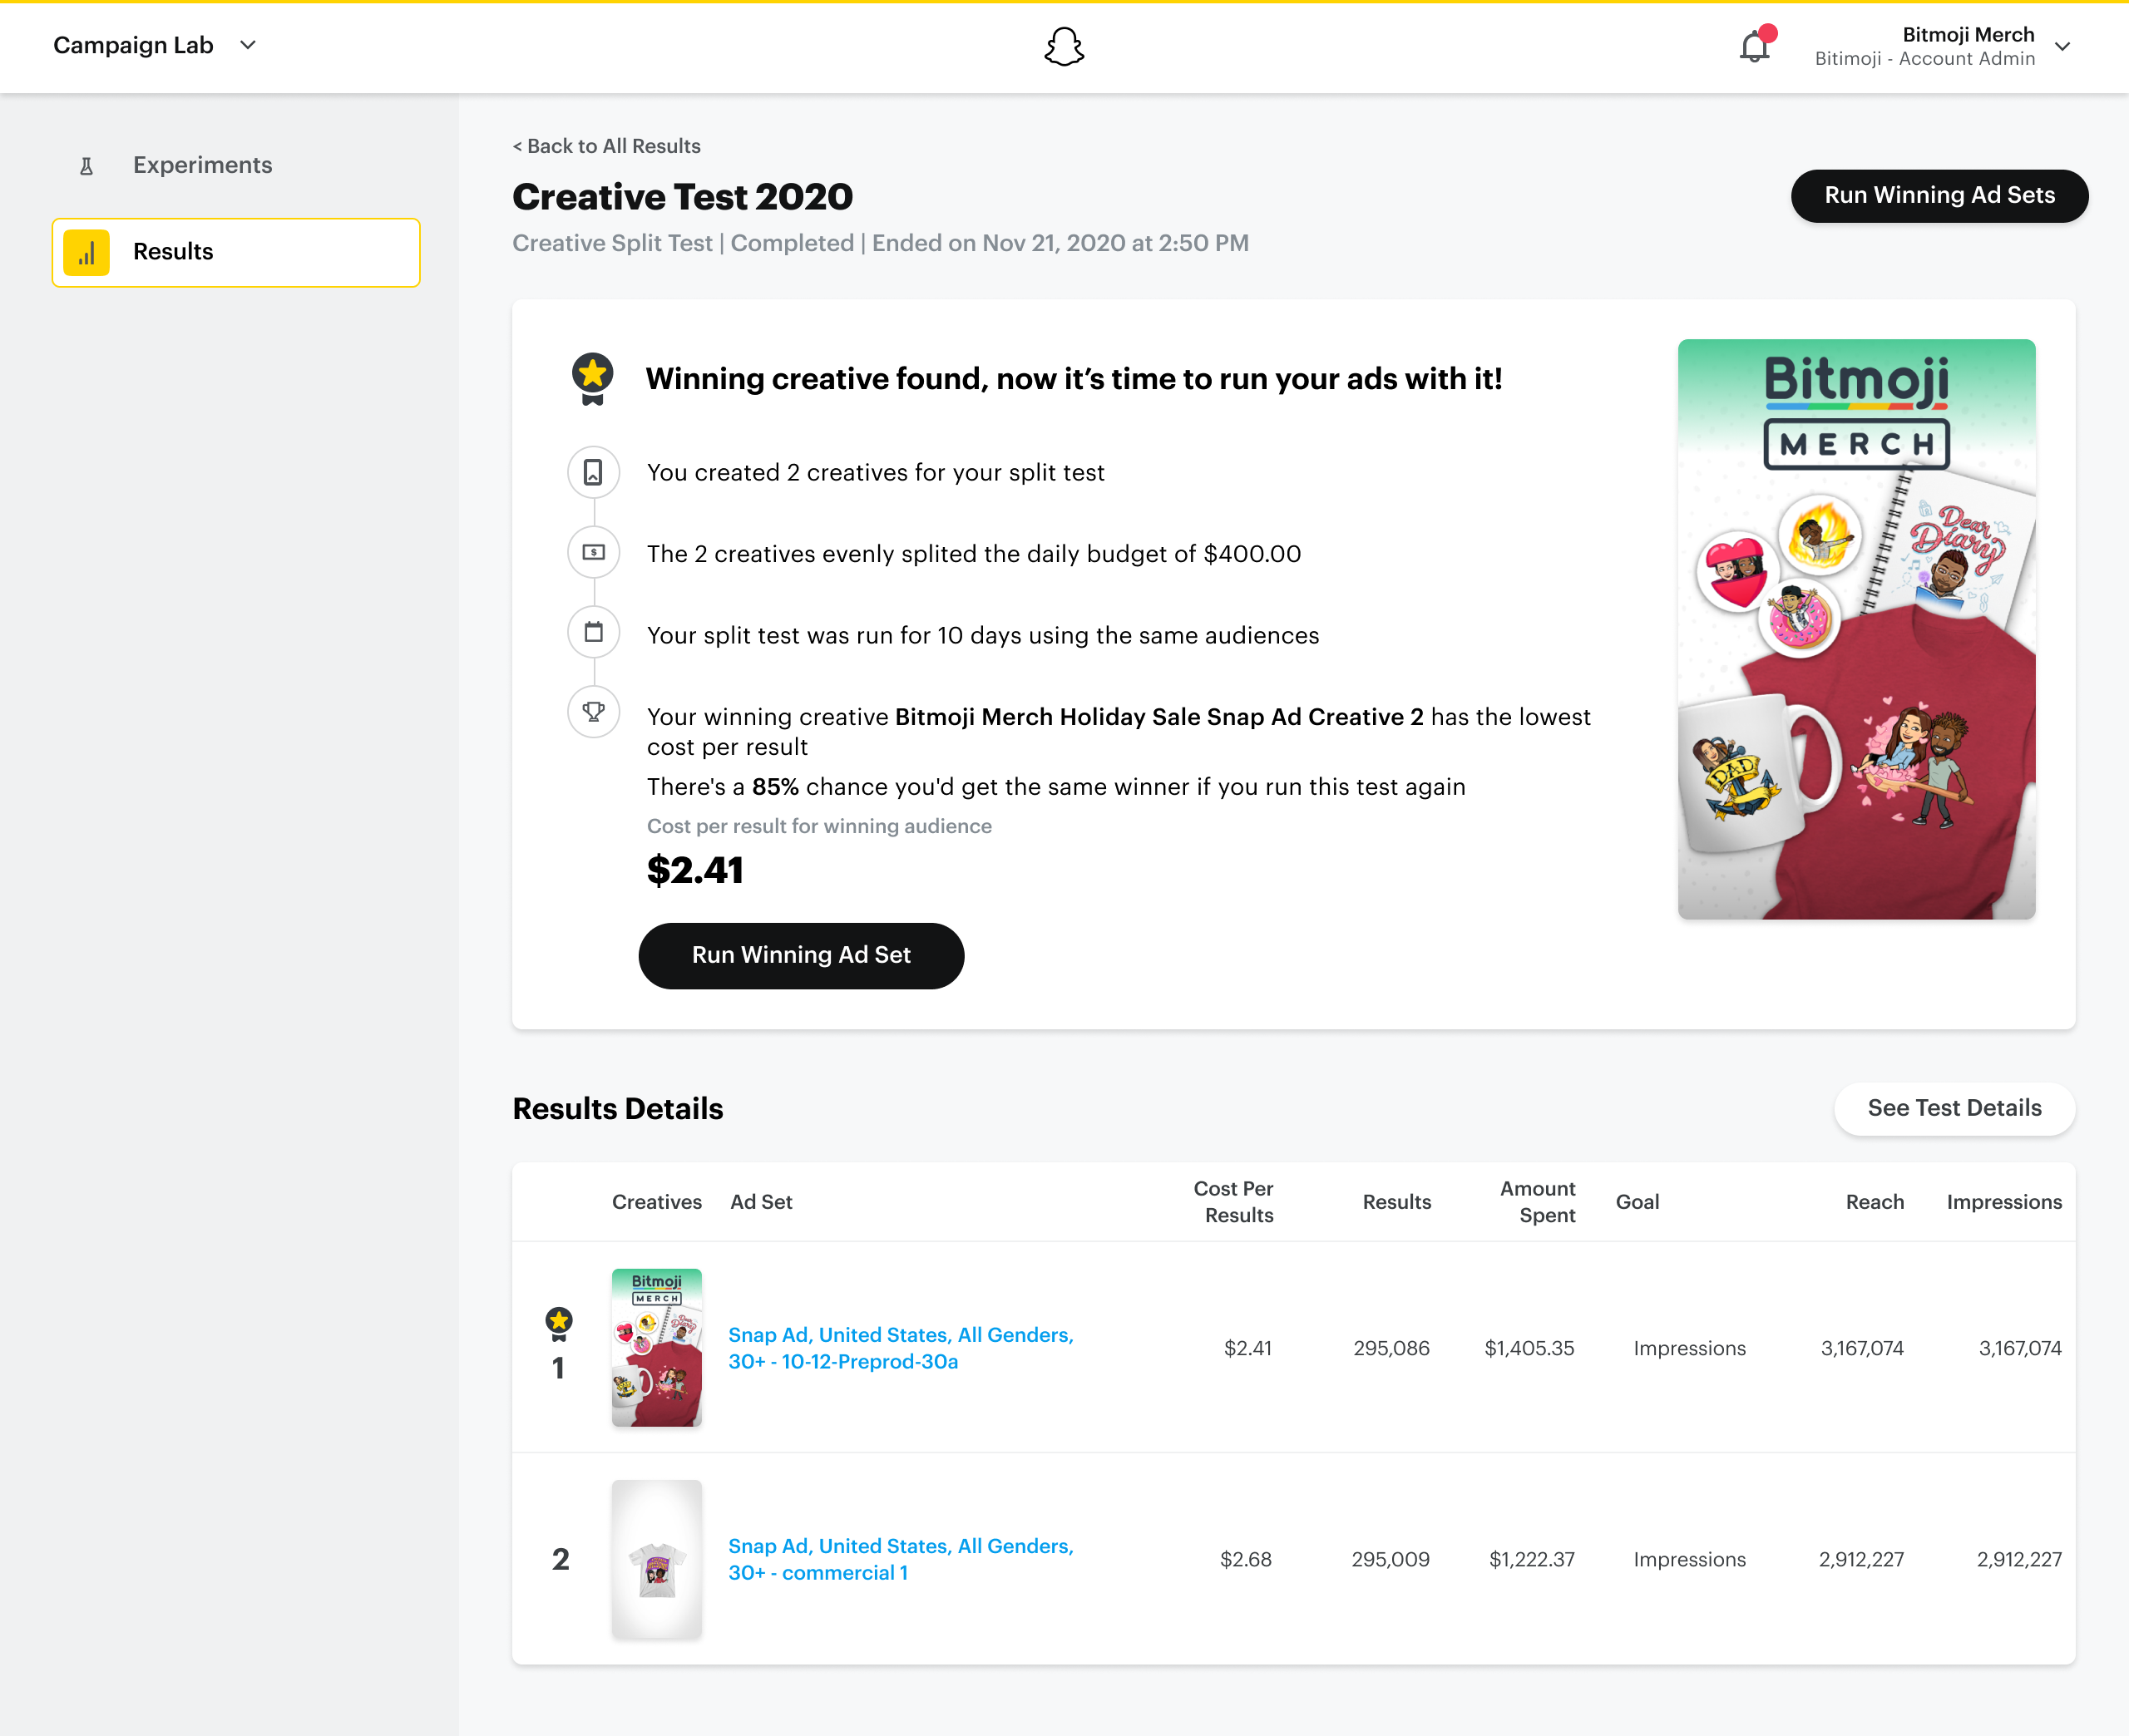Screen dimensions: 2129x1736
Task: Click the dollar budget step icon
Action: pos(593,552)
